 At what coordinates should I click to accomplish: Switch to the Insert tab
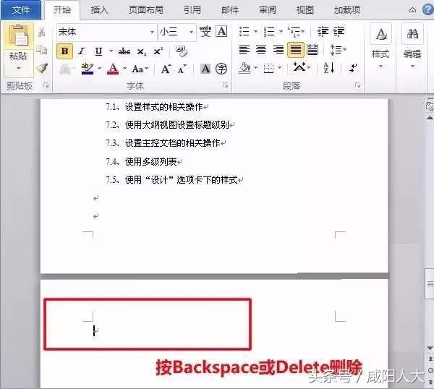point(99,10)
